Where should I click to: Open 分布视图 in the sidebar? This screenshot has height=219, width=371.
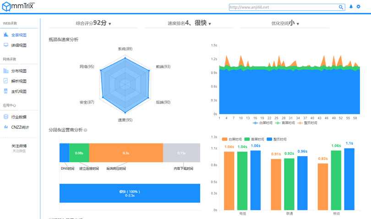(x=19, y=71)
